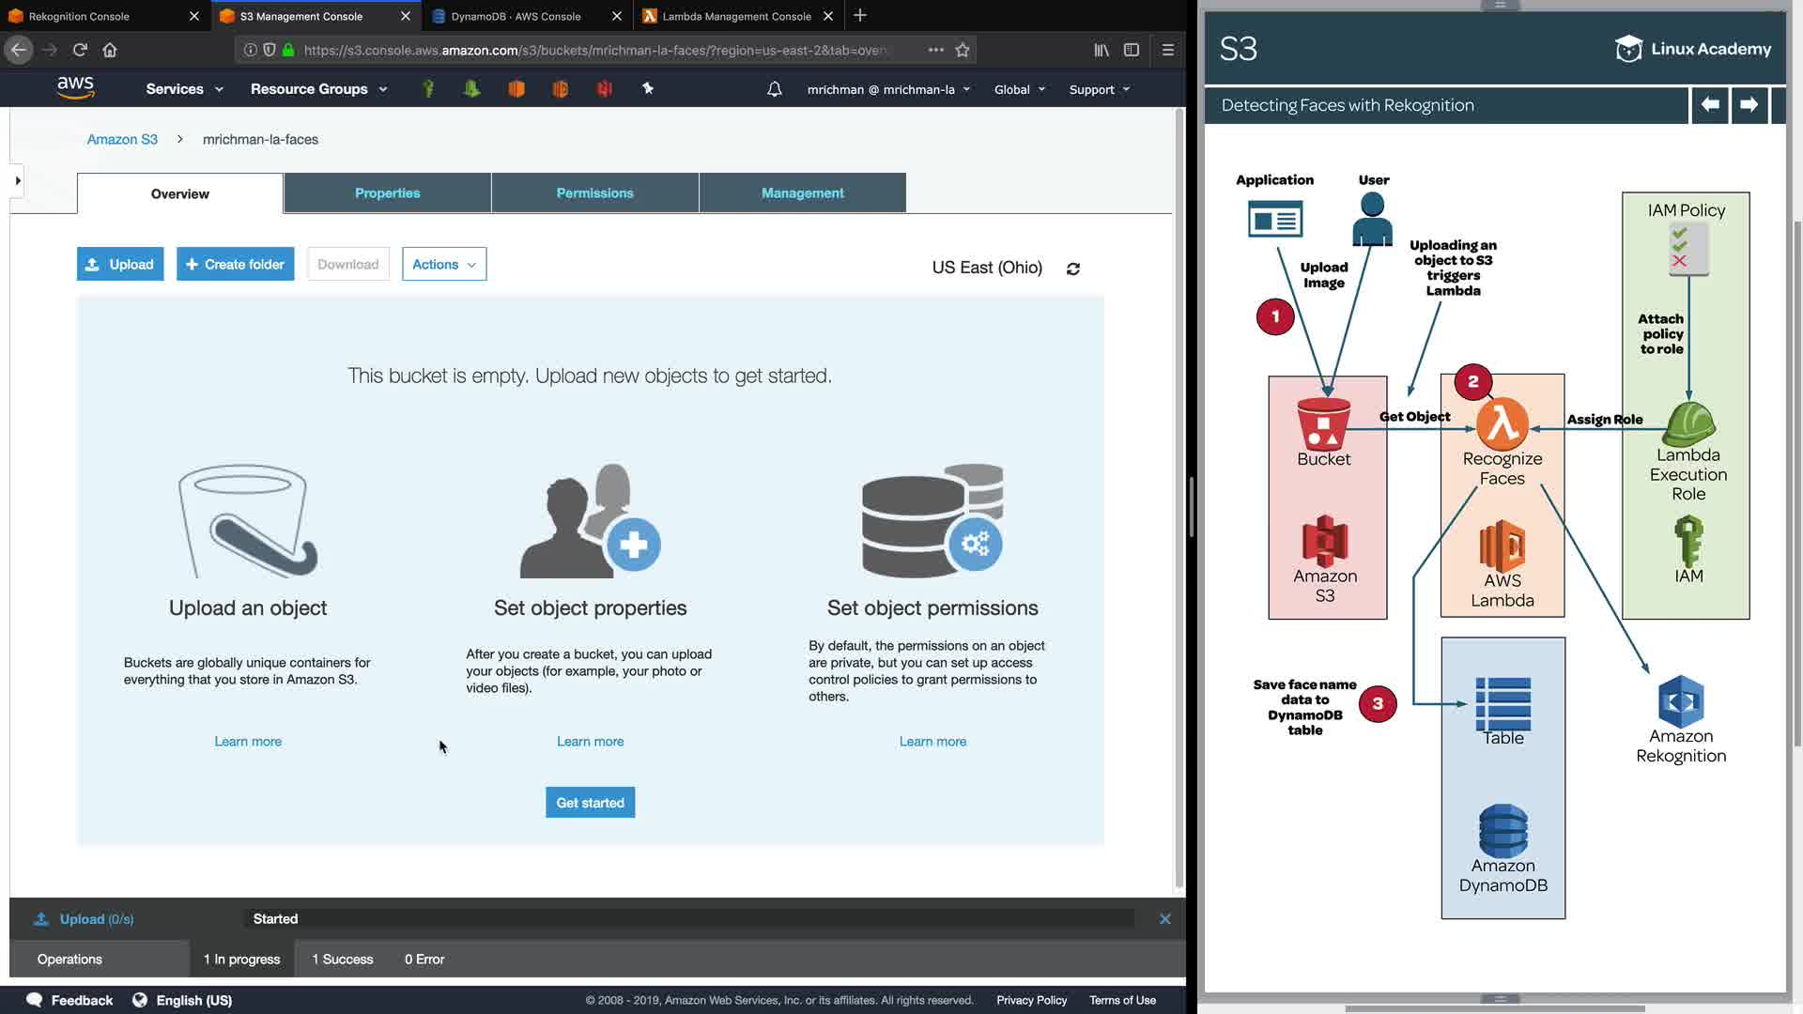Open the notifications bell icon
The width and height of the screenshot is (1803, 1014).
774,89
